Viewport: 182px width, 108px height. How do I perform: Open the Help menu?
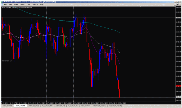tap(42, 5)
